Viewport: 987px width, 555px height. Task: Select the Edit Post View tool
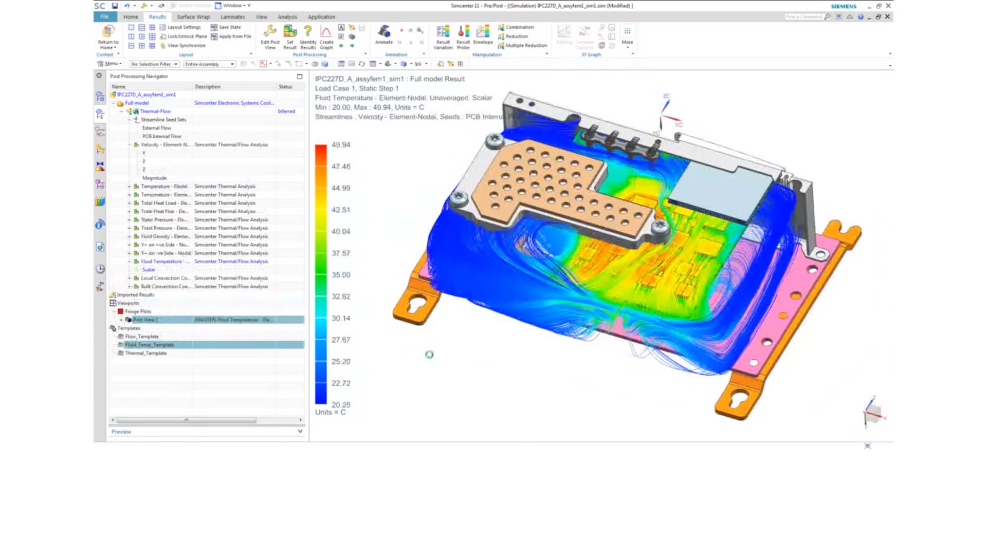coord(270,36)
